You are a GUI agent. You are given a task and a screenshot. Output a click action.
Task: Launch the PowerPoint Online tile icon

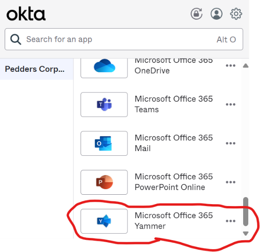tap(104, 182)
